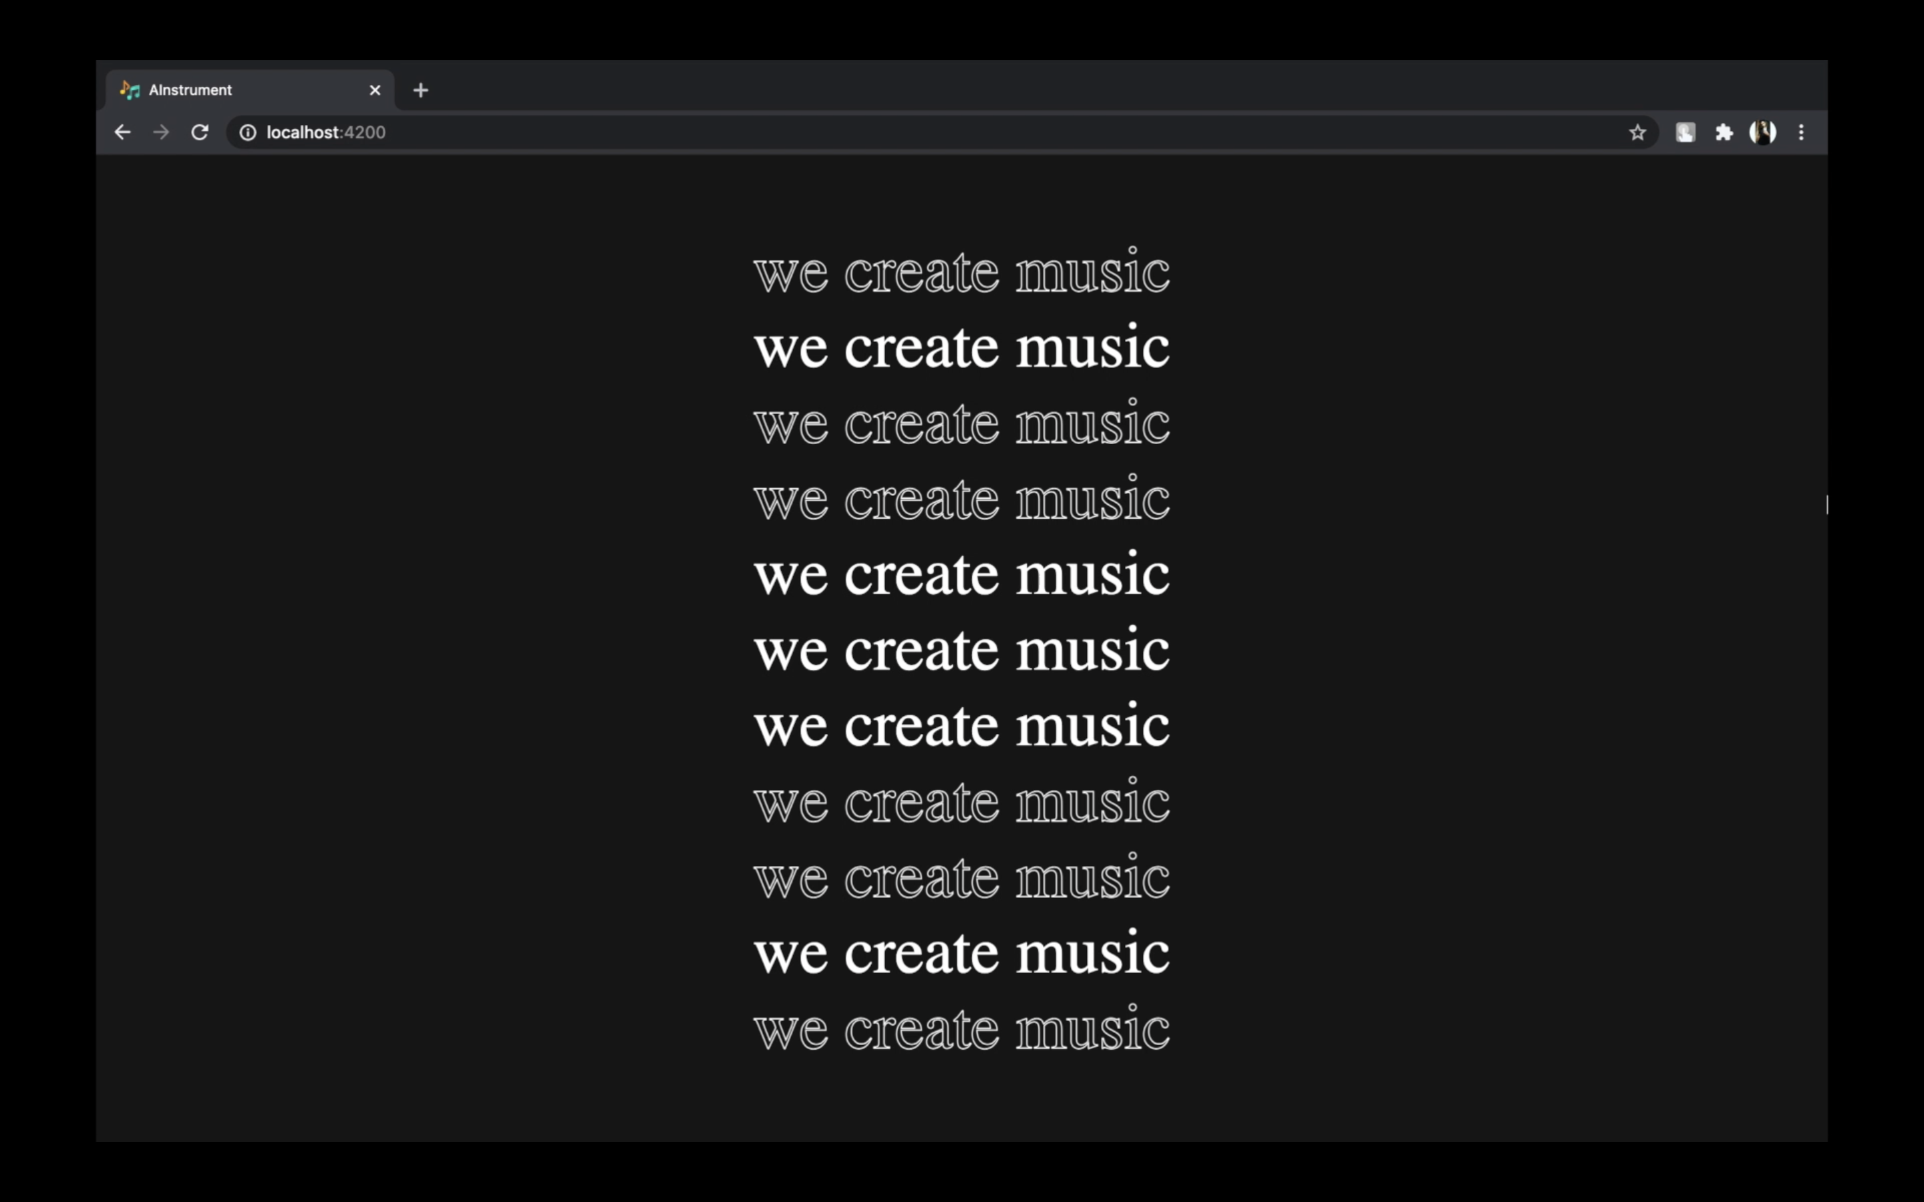Click the first solid white "we create music" line
1924x1202 pixels.
click(x=961, y=348)
